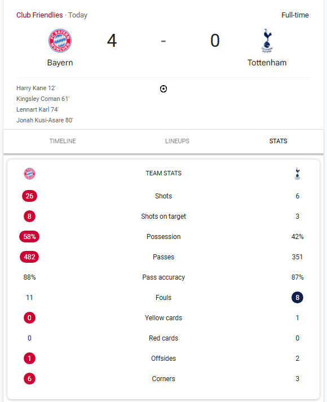Click Jonah Kusi-Asare 80' goal entry

coord(45,120)
